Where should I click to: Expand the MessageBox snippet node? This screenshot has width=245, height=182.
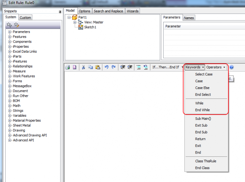10,86
